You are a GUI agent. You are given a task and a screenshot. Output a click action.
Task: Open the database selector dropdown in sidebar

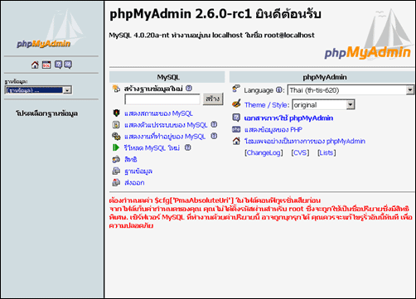pos(38,90)
